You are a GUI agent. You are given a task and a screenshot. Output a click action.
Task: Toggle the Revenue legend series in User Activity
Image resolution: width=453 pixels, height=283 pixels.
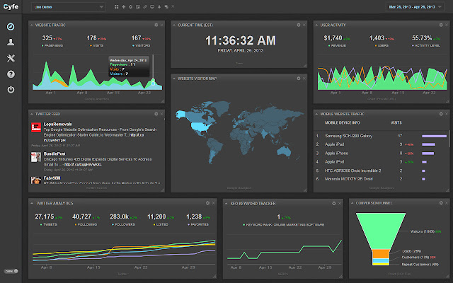pyautogui.click(x=333, y=45)
